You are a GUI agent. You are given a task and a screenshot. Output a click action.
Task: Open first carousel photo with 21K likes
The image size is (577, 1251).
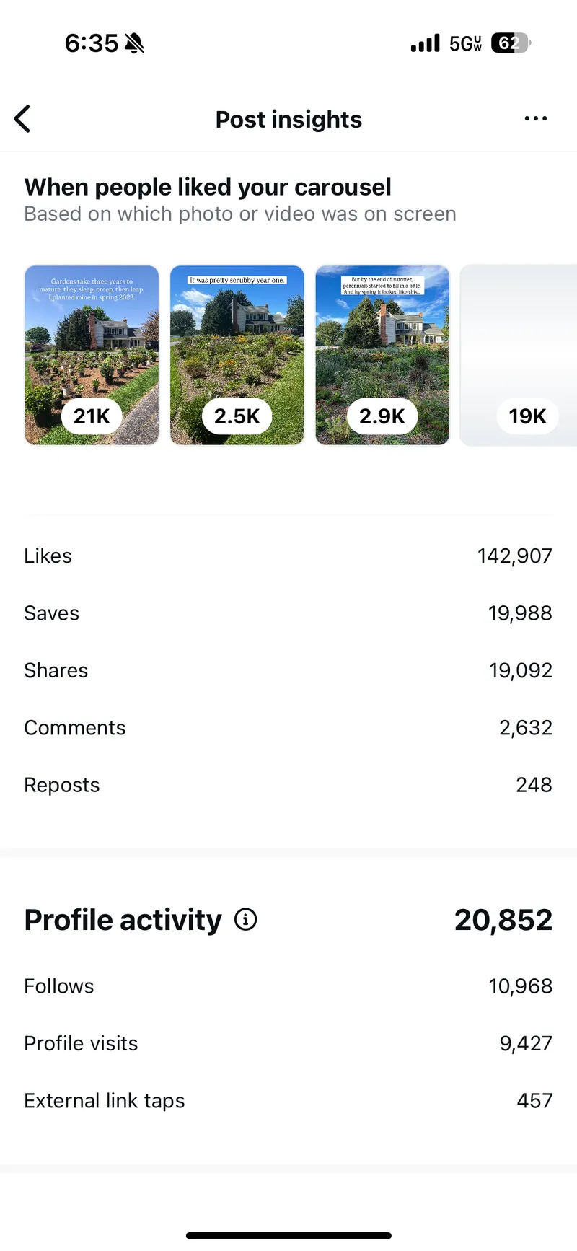coord(92,355)
